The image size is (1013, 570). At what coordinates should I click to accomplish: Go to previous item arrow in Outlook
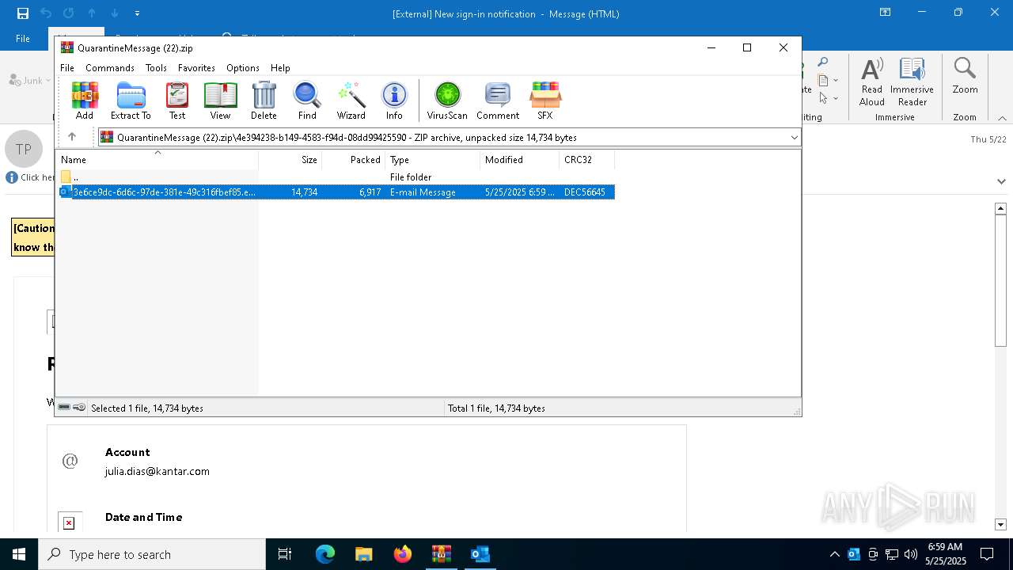(92, 13)
